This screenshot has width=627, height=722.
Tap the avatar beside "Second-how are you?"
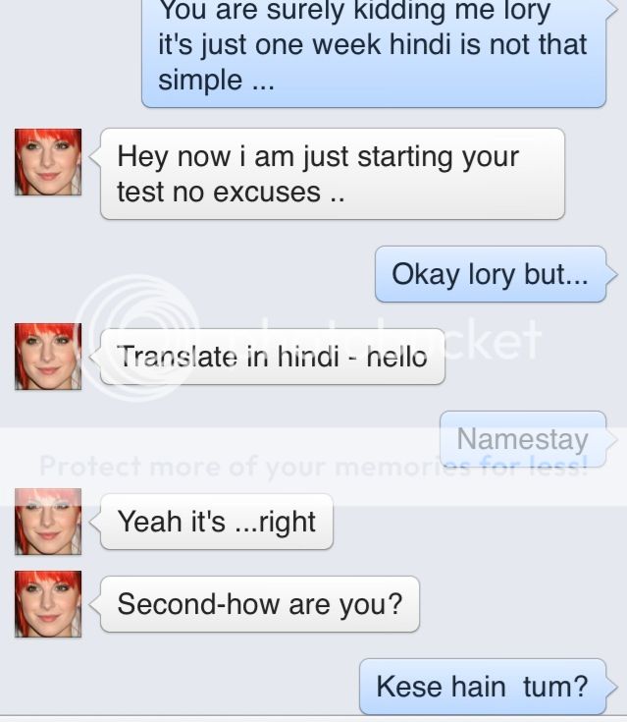point(47,603)
